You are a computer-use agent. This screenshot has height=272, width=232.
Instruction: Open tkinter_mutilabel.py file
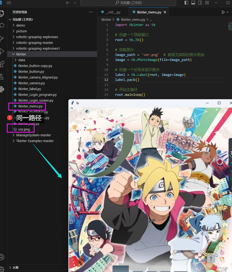33,112
